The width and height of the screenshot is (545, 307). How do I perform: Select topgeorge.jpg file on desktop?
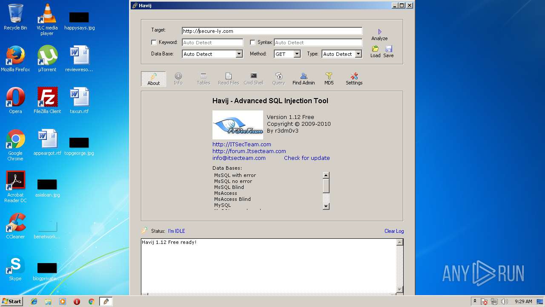coord(79,146)
